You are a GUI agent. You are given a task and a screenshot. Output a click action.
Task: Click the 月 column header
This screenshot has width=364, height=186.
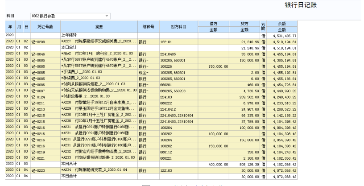click(x=19, y=27)
